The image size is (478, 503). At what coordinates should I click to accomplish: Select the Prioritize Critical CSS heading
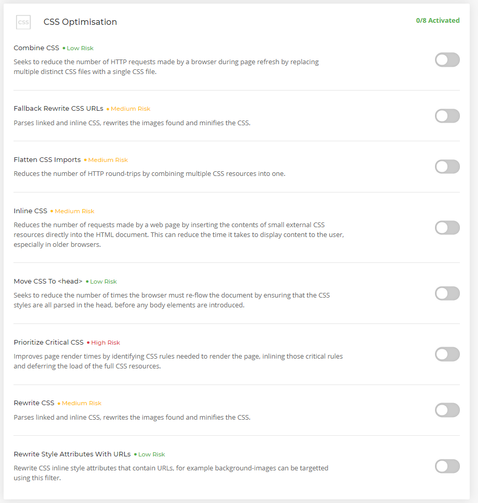(49, 342)
